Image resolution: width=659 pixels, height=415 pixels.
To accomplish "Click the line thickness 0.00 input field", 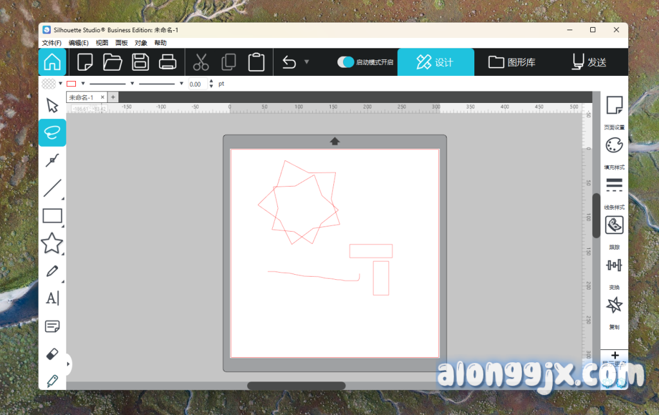I will tap(196, 84).
